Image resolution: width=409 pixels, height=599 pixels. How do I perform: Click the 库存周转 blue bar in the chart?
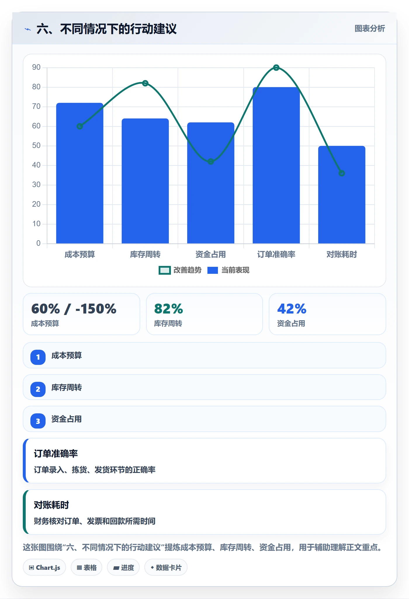tap(145, 181)
